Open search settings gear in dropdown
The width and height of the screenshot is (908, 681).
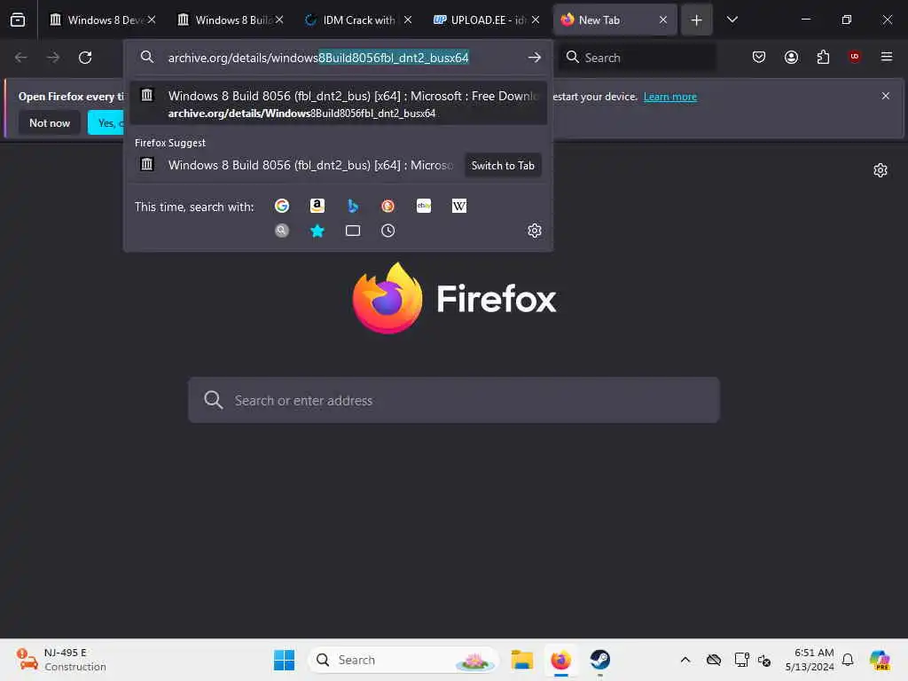click(x=535, y=231)
